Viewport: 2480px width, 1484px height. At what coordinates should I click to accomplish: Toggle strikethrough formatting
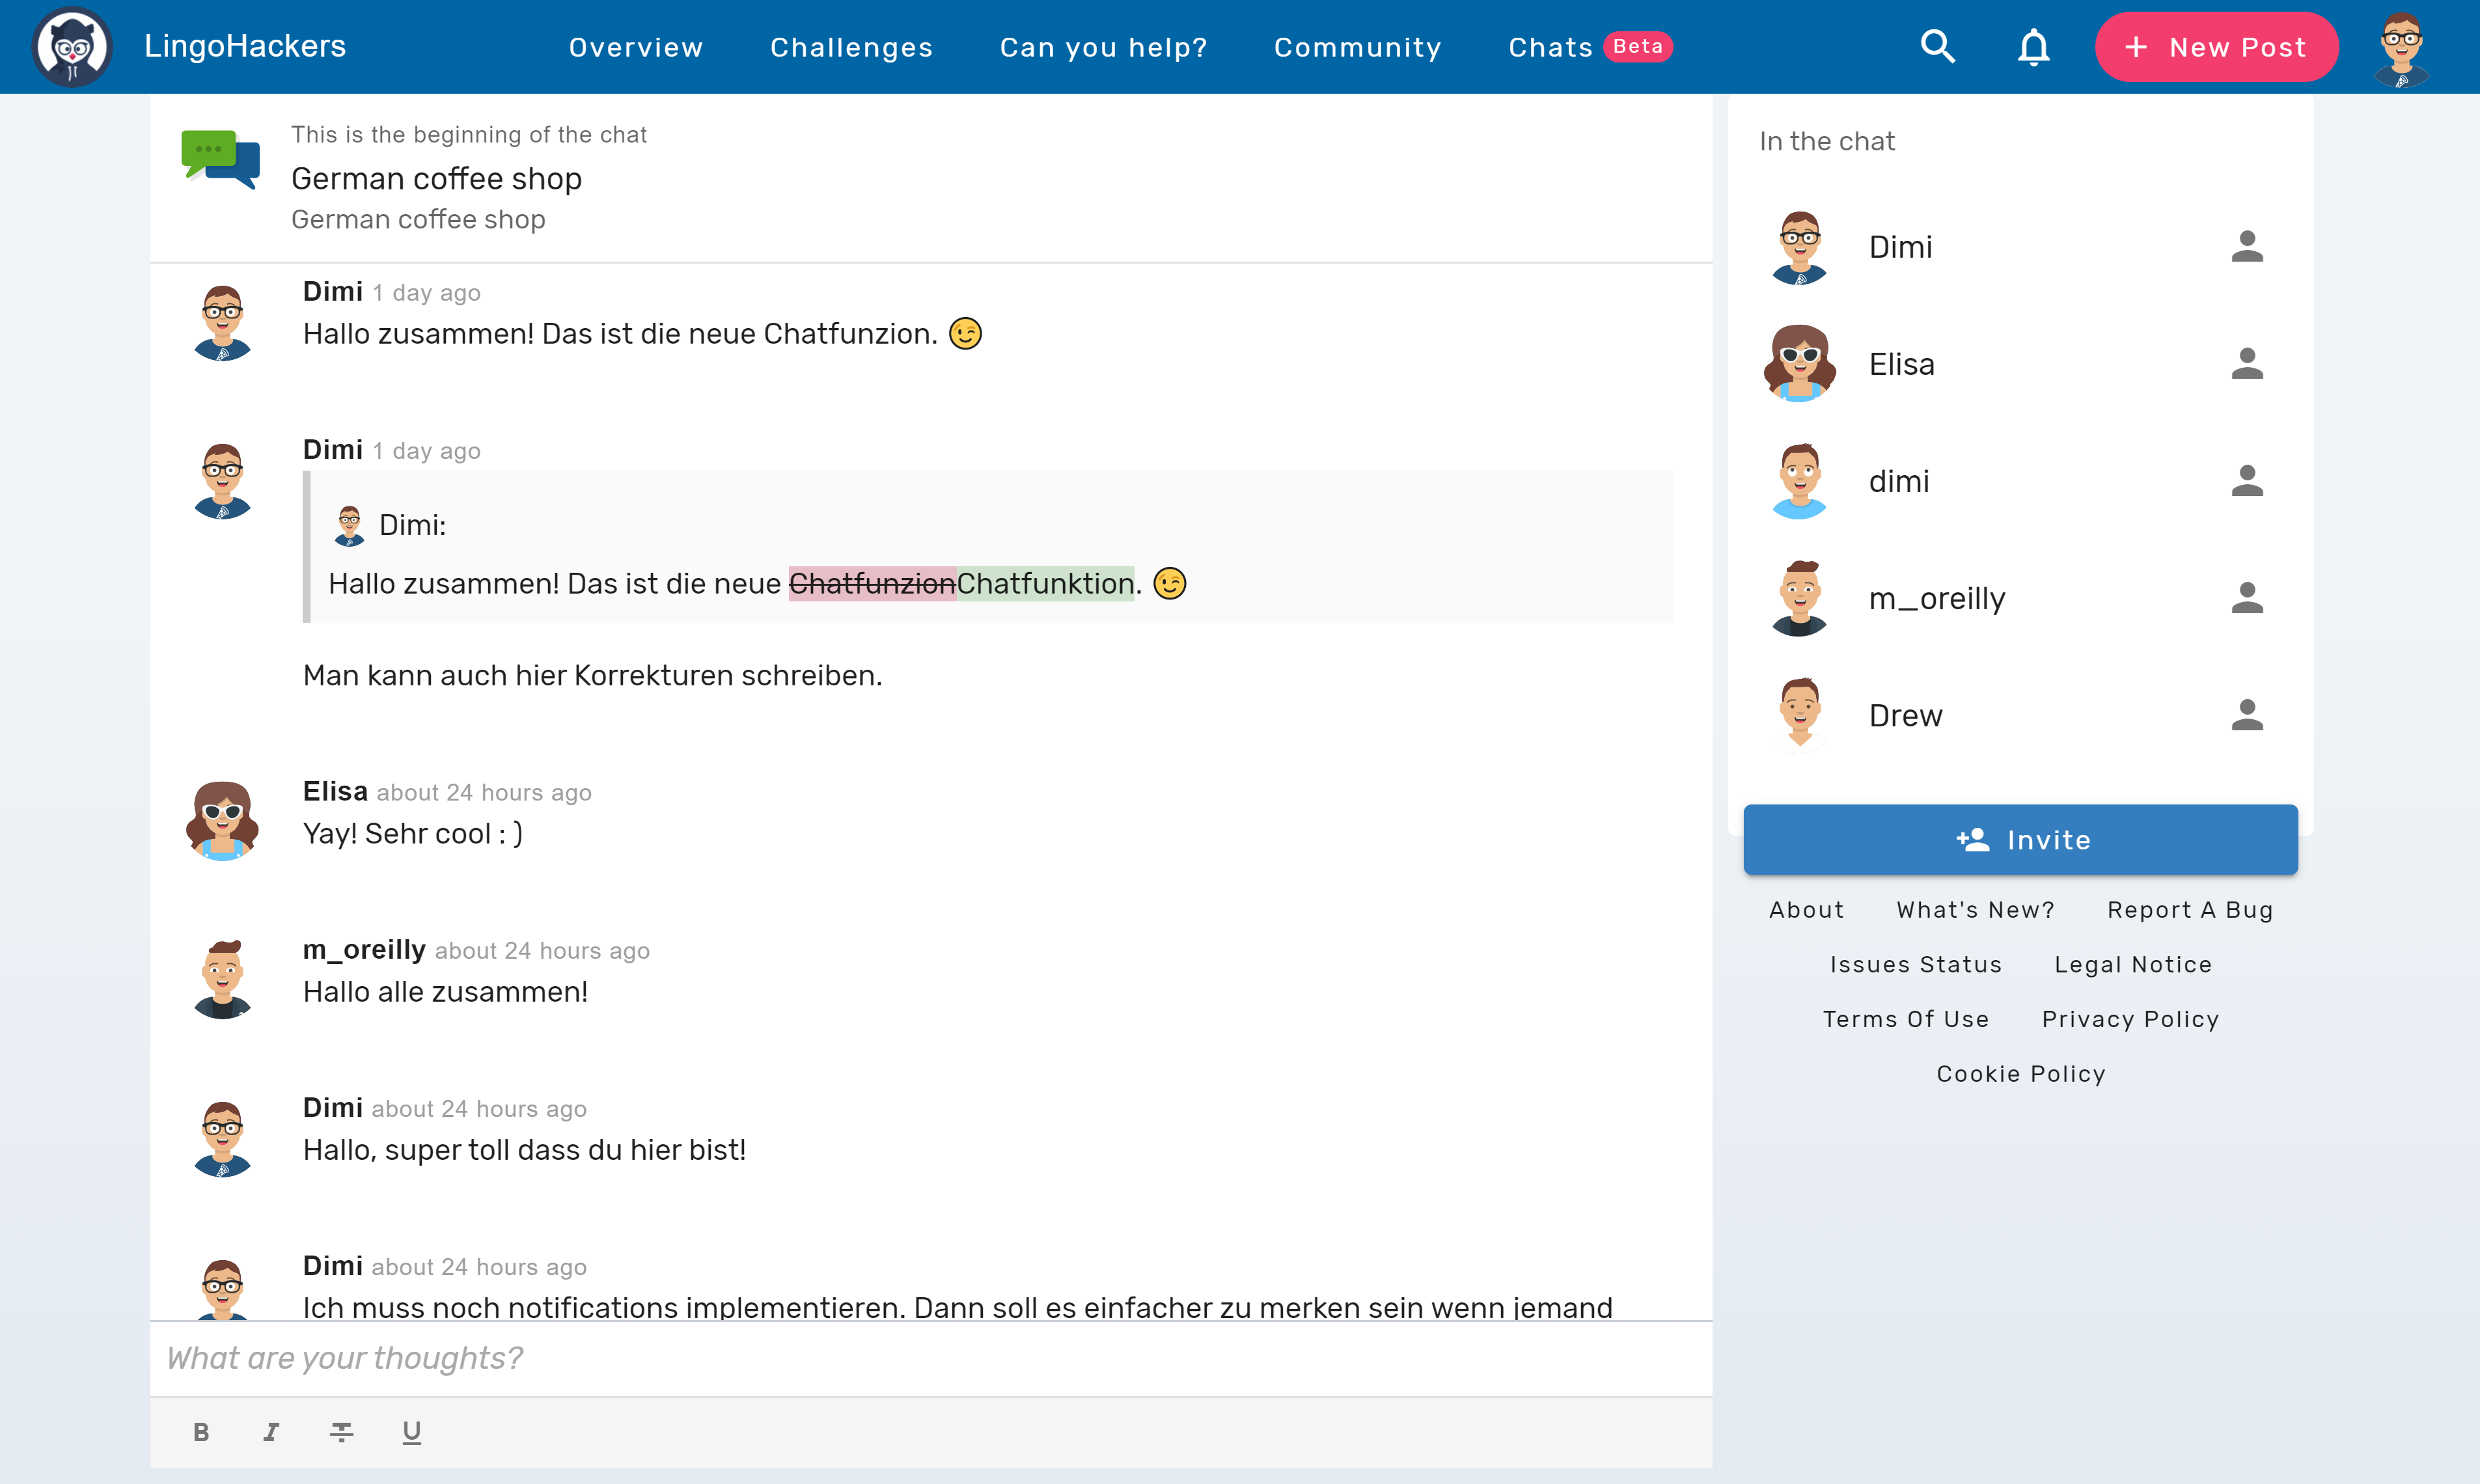point(341,1432)
